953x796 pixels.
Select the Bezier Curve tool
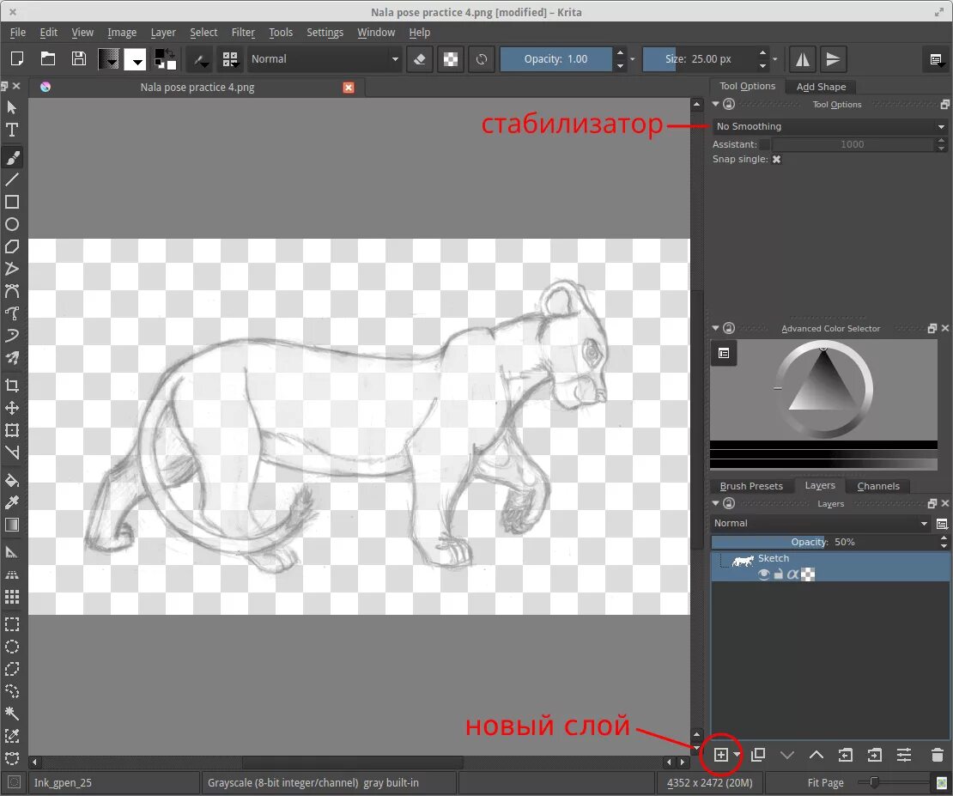point(11,291)
